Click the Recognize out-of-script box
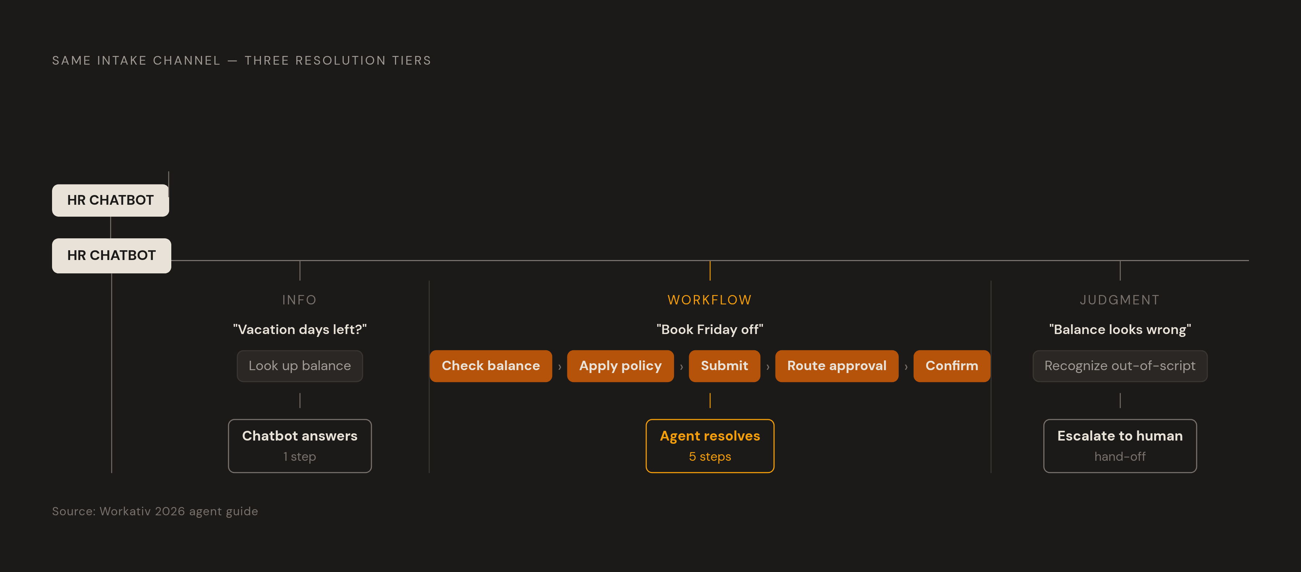1301x572 pixels. tap(1120, 366)
